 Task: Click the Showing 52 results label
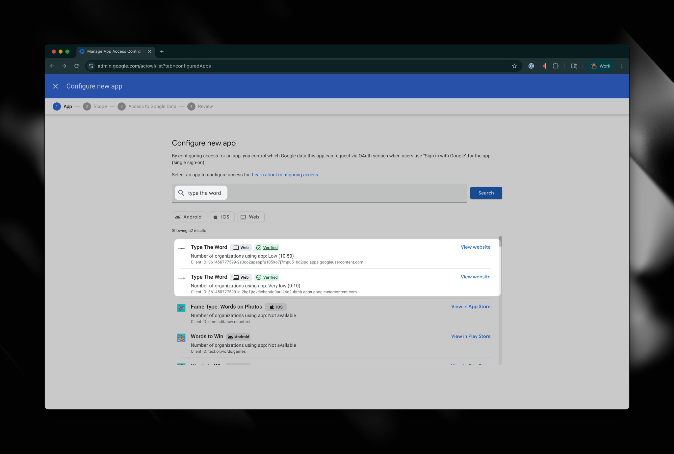189,231
